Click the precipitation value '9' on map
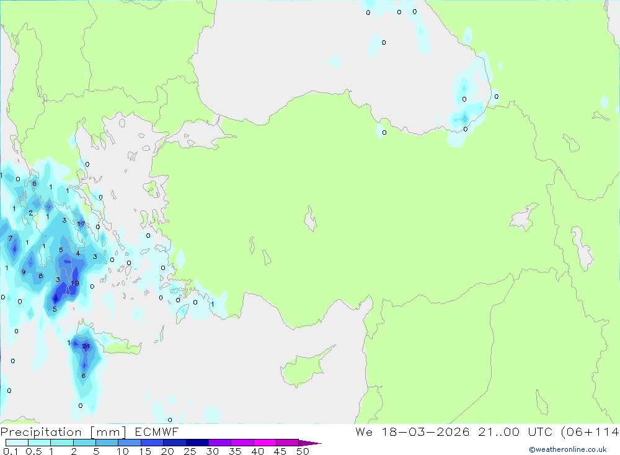620x455 pixels. click(24, 272)
